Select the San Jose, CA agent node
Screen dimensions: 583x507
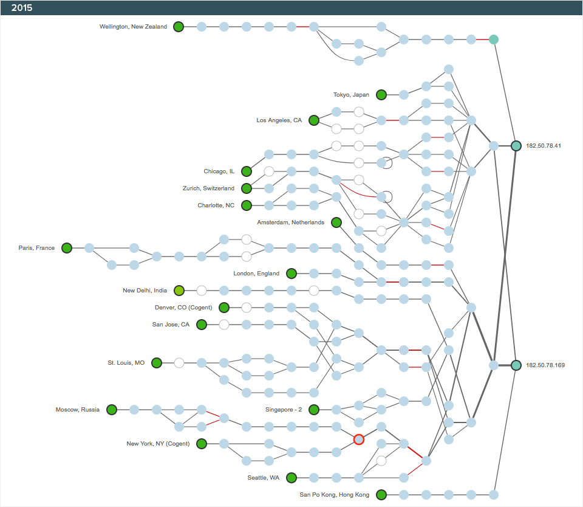pos(201,325)
